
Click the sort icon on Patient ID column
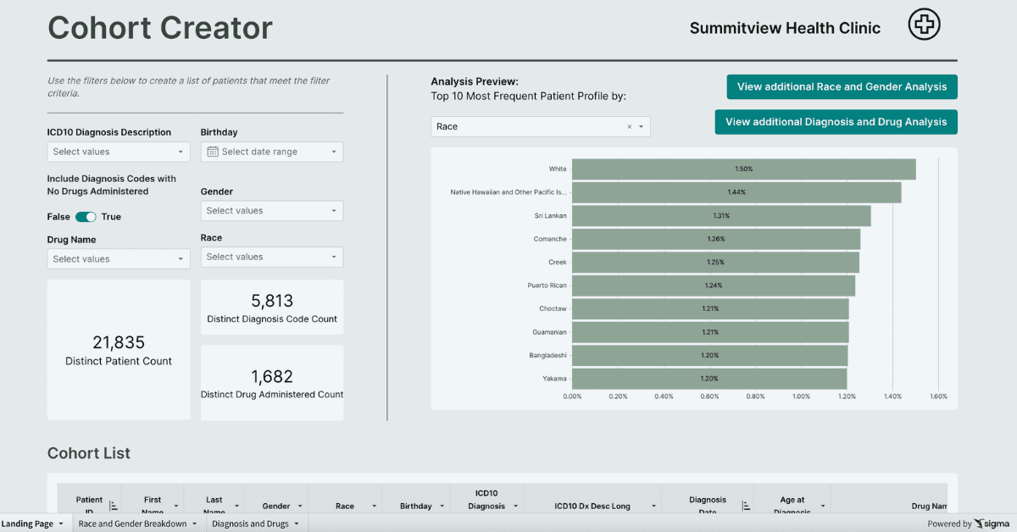[x=114, y=506]
